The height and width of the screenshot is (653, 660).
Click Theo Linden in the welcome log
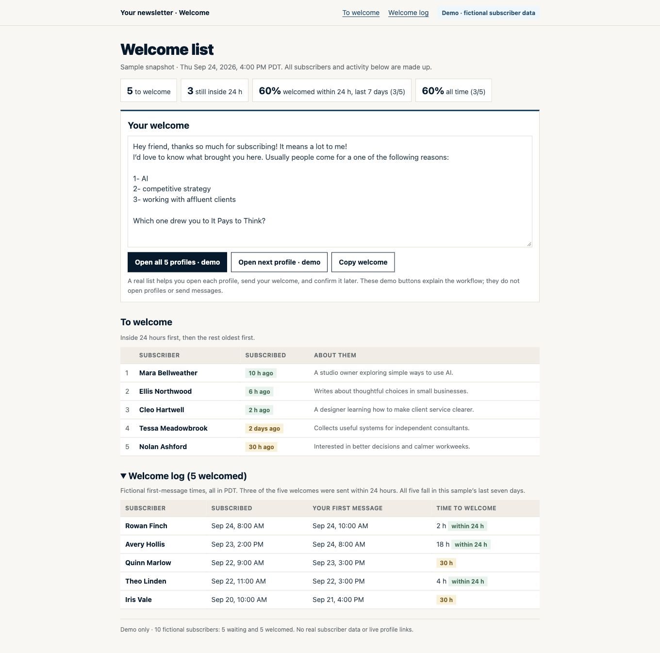pos(146,581)
